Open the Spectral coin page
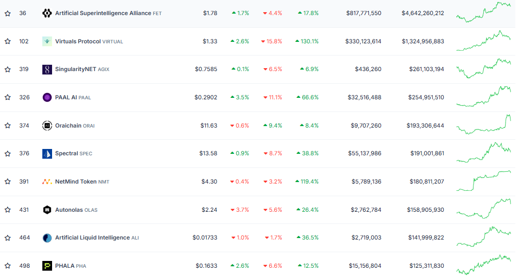 [x=73, y=153]
